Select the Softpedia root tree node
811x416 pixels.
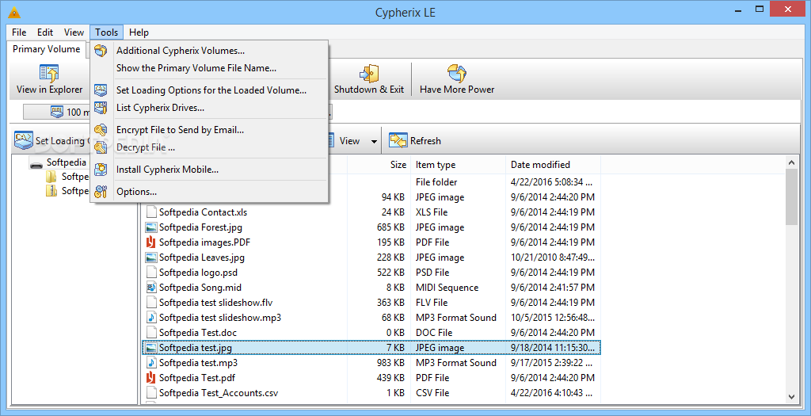click(67, 162)
